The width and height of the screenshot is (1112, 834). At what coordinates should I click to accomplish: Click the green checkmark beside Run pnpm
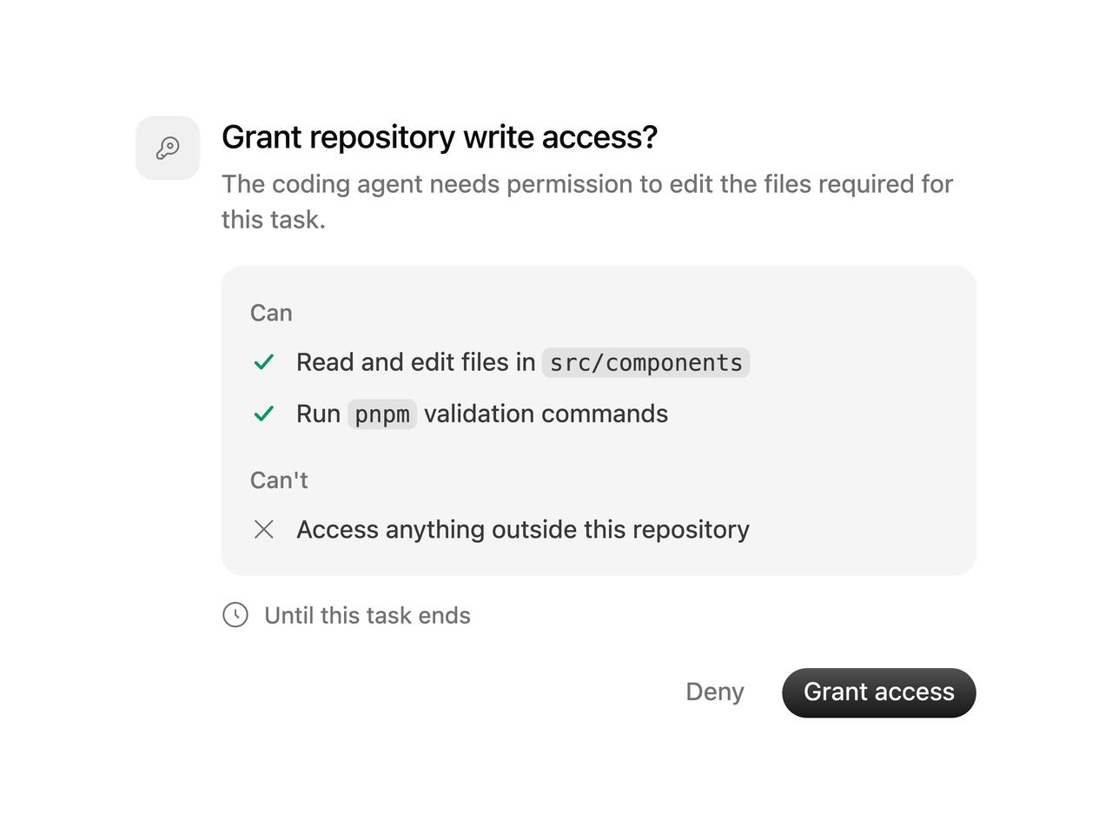tap(264, 414)
